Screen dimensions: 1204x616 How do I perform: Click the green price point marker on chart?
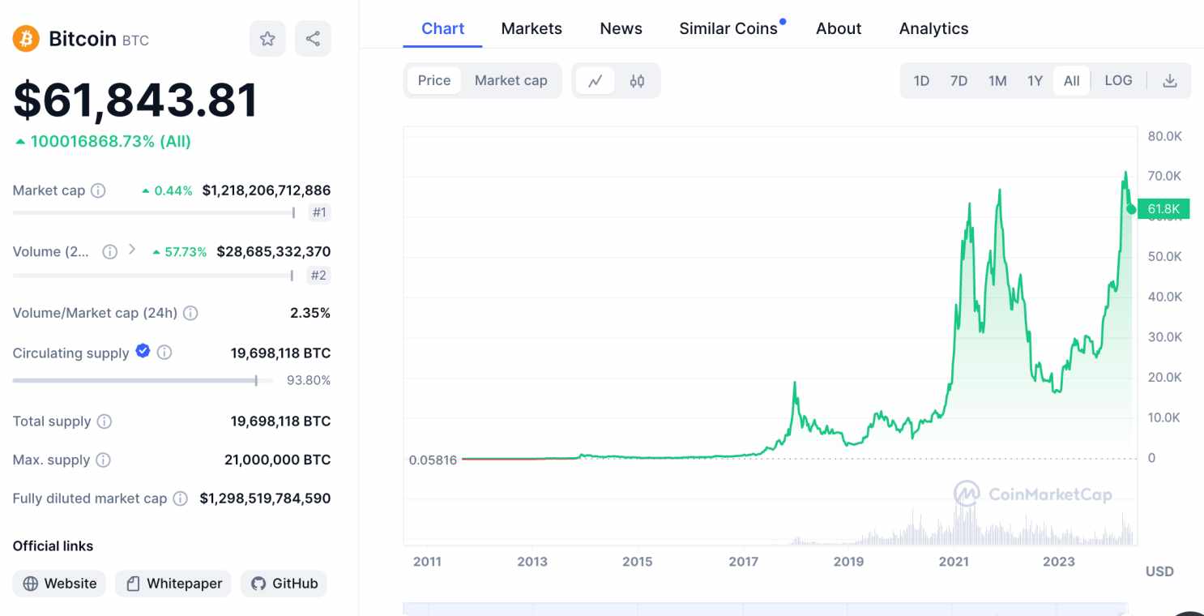coord(1131,209)
